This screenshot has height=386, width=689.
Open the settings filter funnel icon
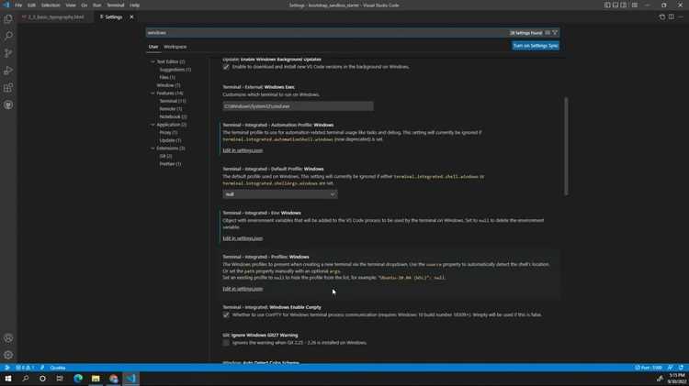click(555, 33)
